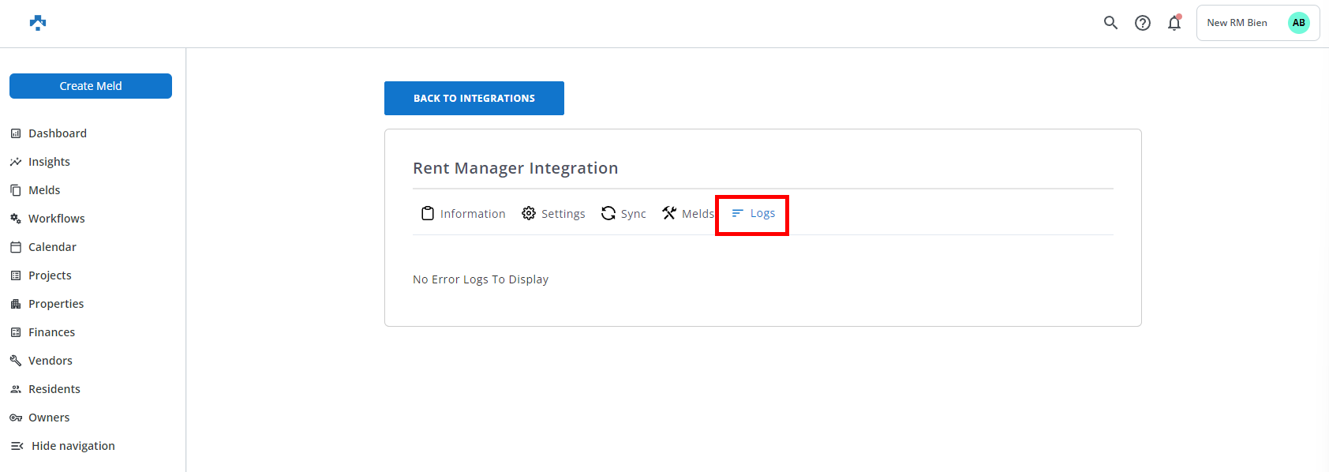Open the help question mark icon

click(x=1142, y=23)
